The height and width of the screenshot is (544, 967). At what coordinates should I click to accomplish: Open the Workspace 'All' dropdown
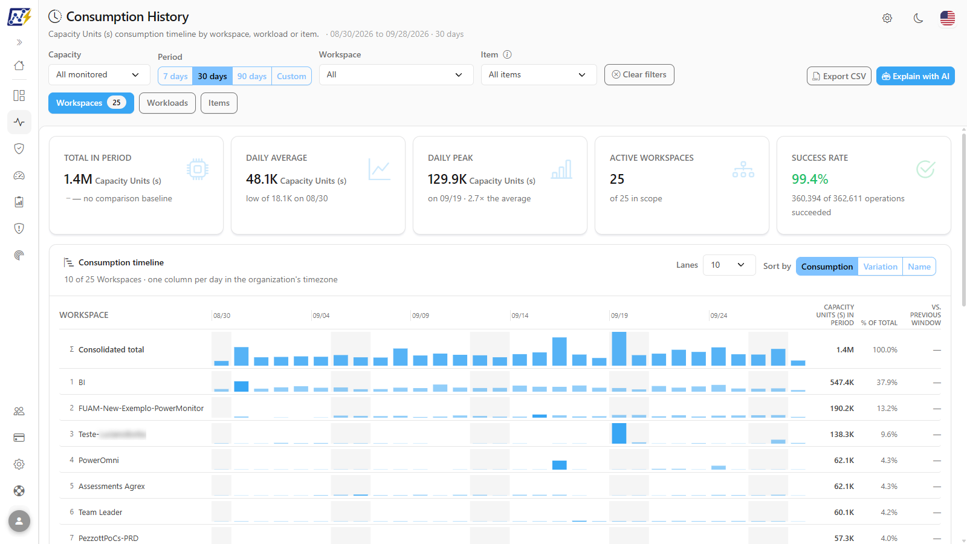396,75
